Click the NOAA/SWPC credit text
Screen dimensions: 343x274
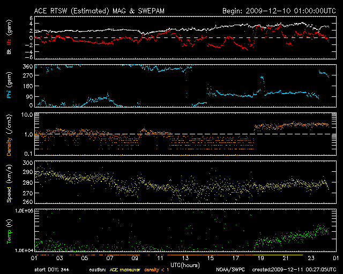pos(230,270)
